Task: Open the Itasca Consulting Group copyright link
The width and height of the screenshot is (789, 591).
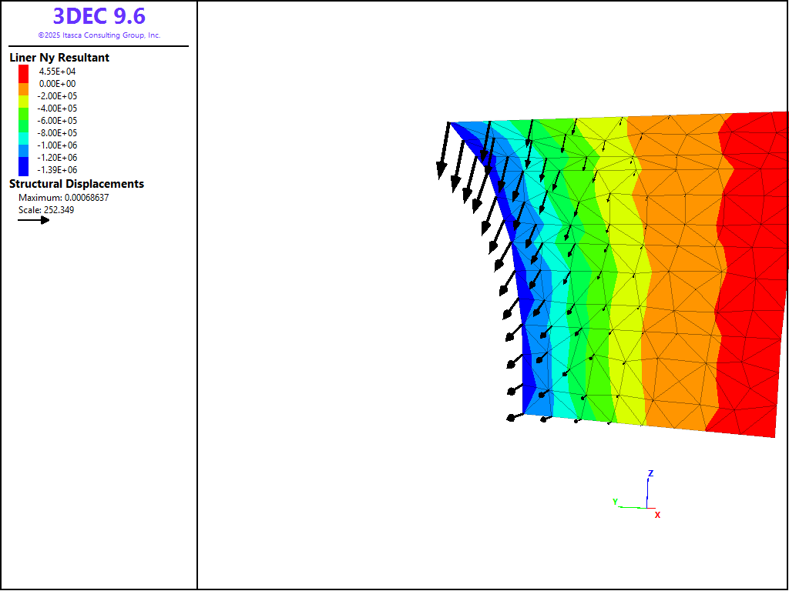Action: [x=99, y=35]
